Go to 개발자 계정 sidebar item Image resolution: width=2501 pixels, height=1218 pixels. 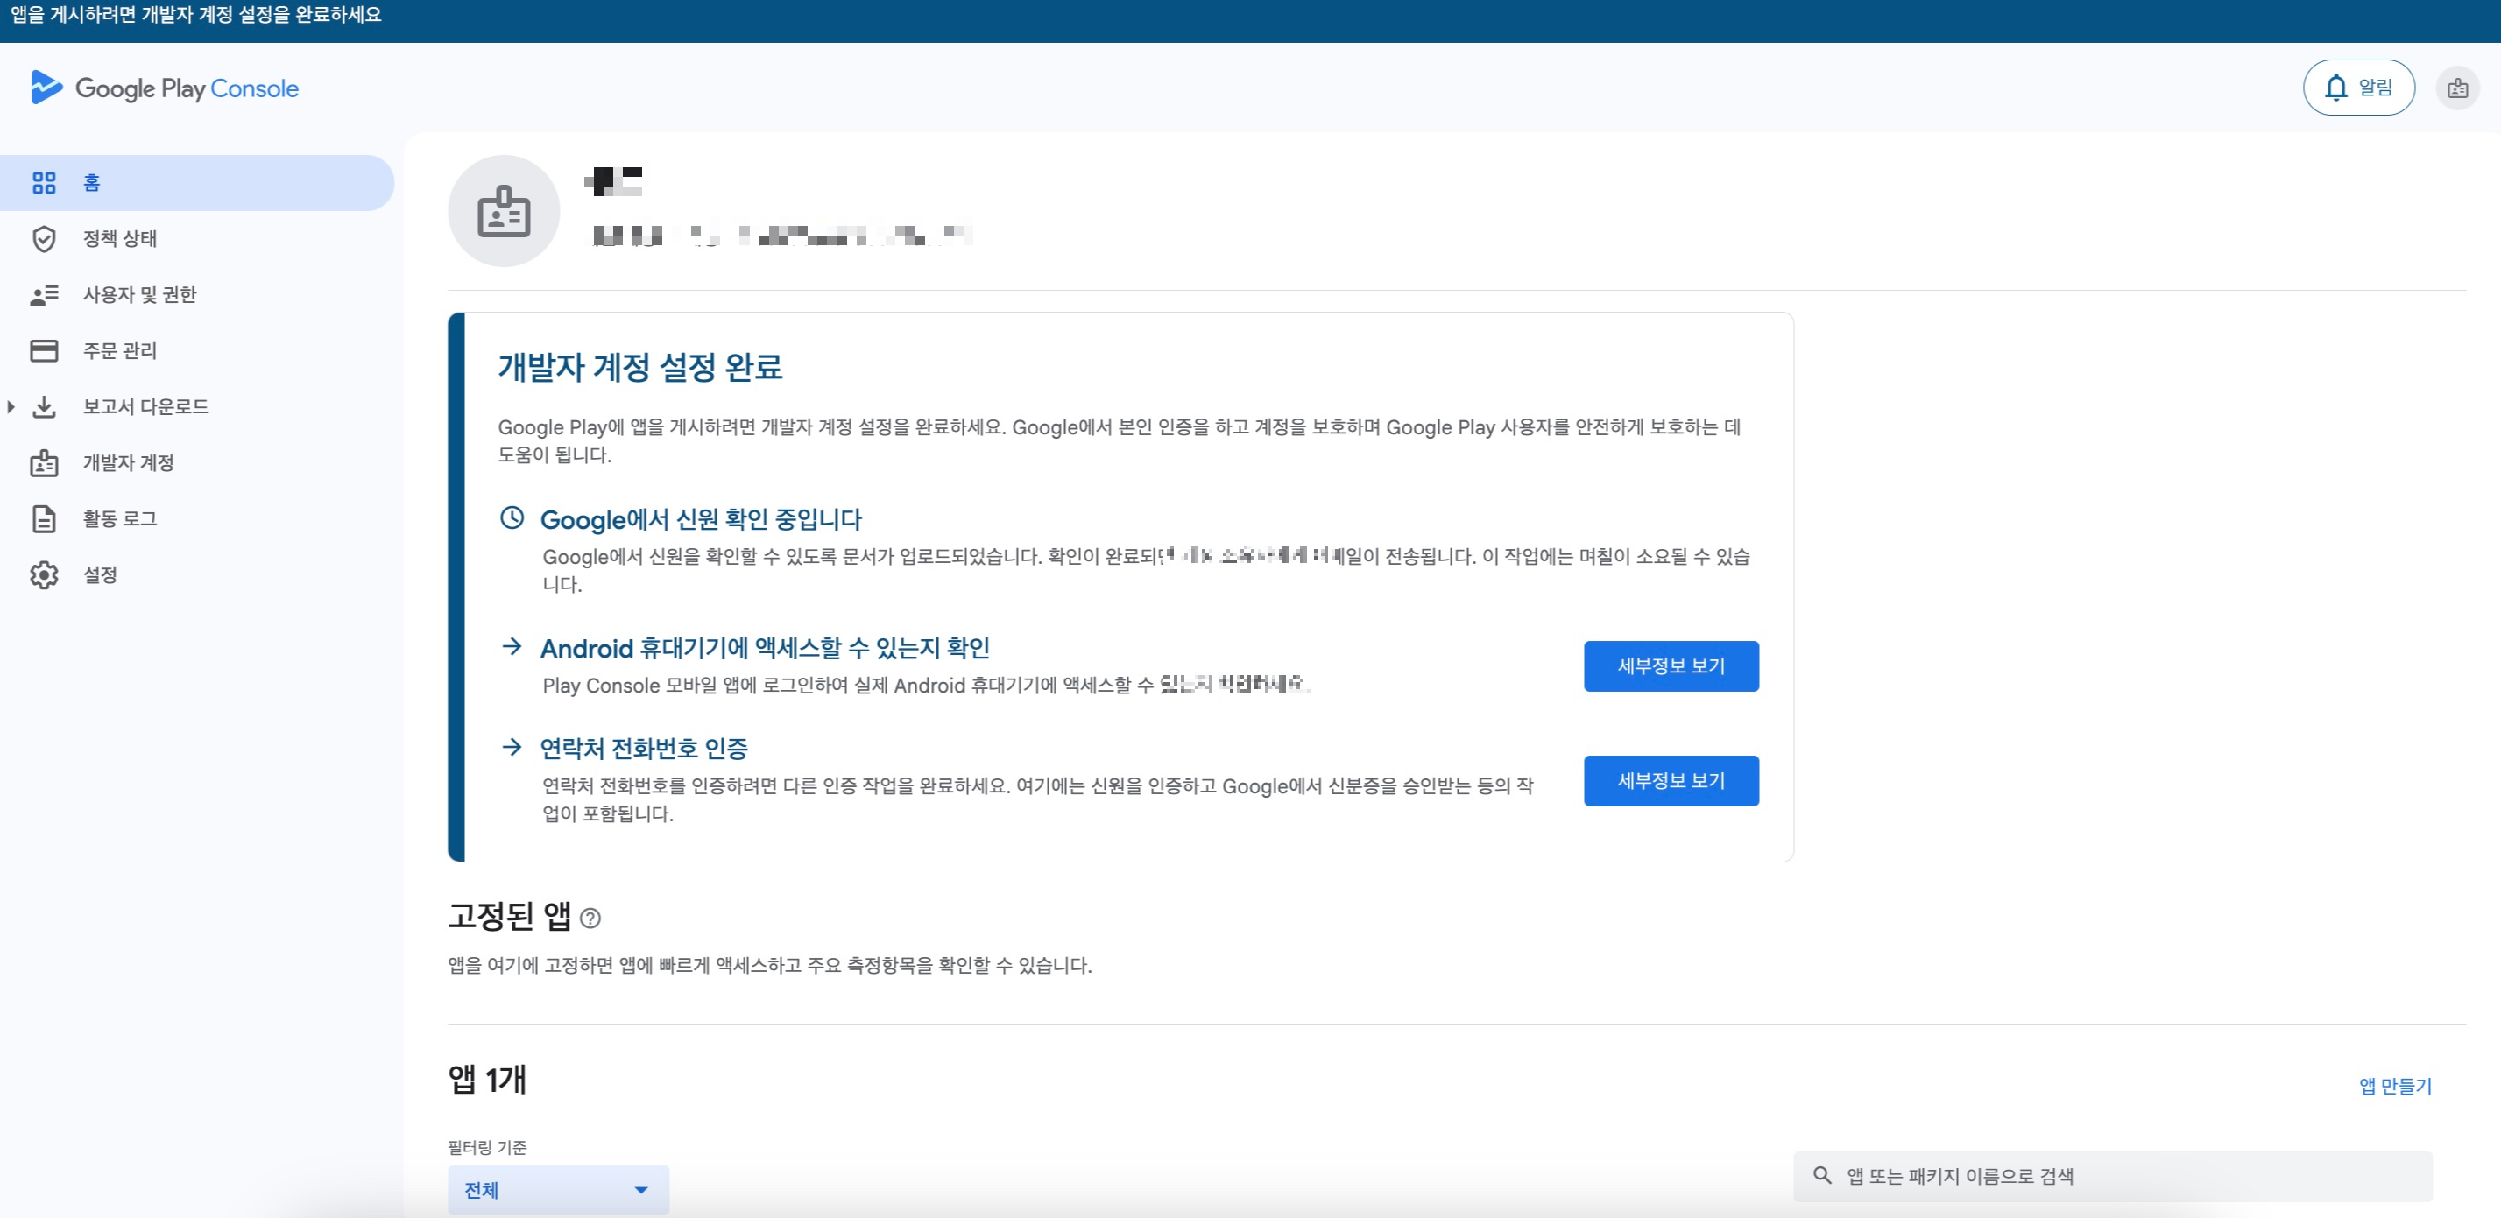pyautogui.click(x=127, y=463)
